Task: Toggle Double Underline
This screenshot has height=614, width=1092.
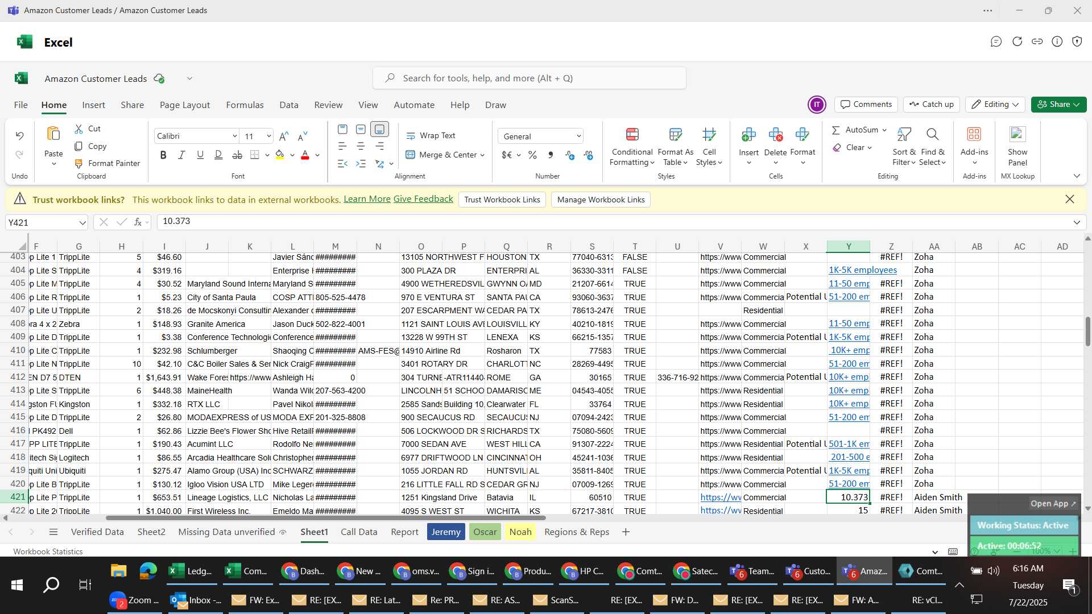Action: [x=218, y=155]
